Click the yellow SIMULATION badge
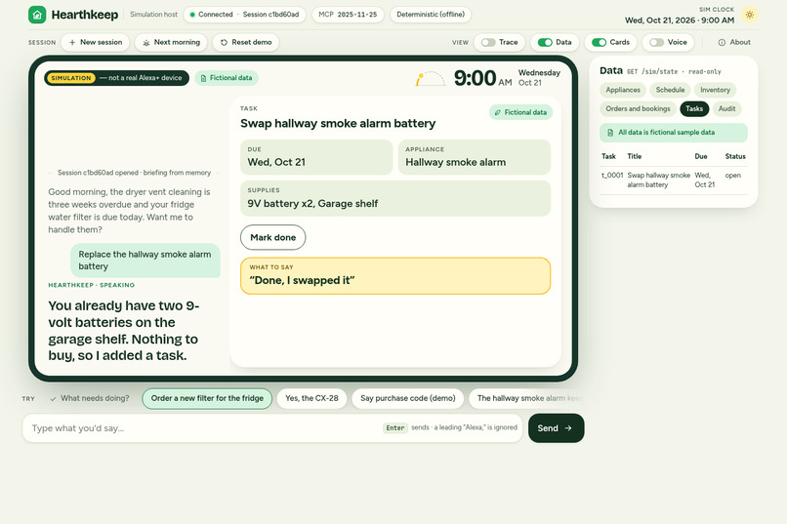 [x=70, y=78]
